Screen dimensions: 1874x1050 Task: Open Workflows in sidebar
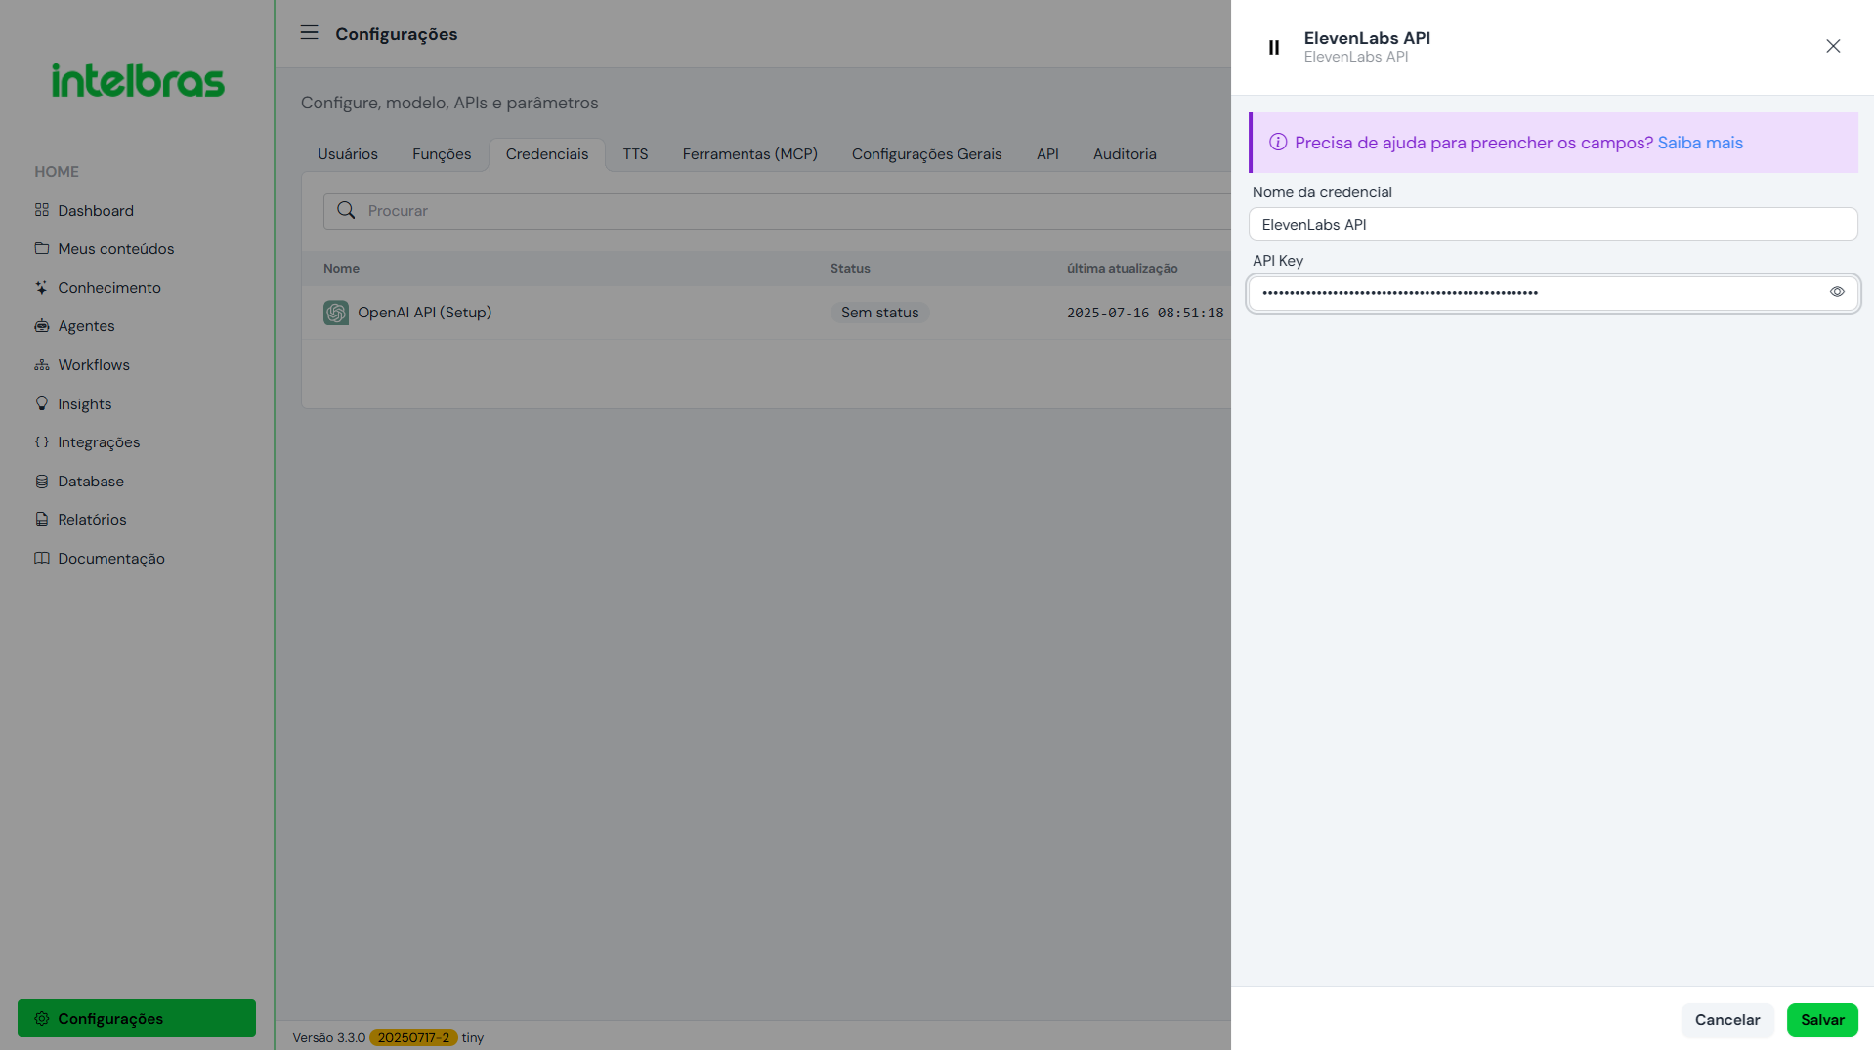click(94, 364)
